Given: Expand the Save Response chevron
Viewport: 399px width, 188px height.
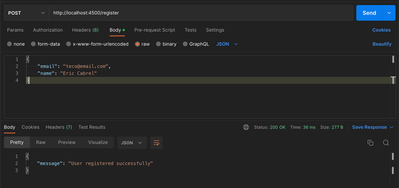Looking at the screenshot, I should 391,127.
